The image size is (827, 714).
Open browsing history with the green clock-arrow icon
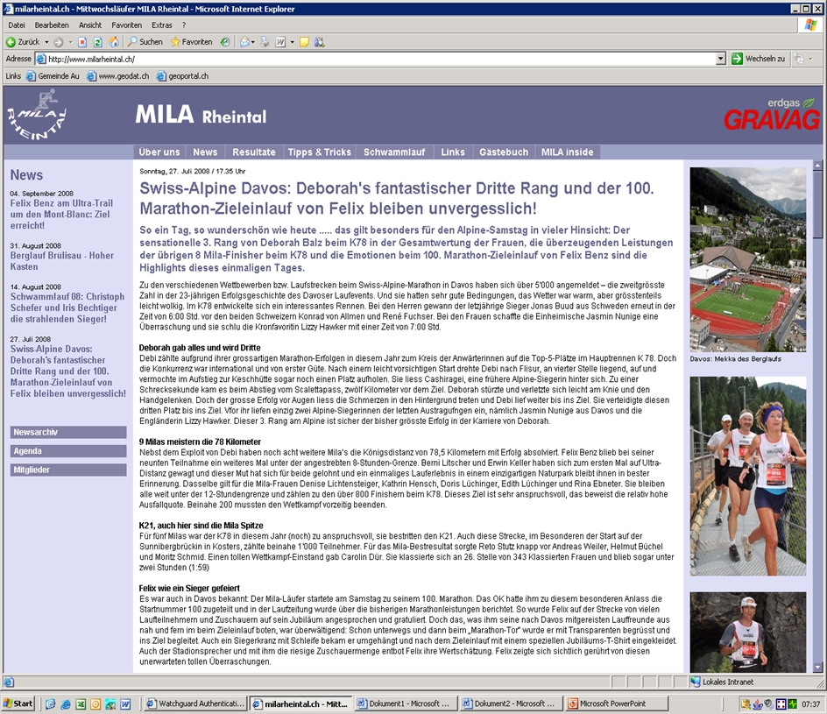(224, 42)
